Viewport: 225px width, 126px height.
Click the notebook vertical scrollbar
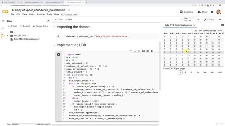[x=160, y=66]
